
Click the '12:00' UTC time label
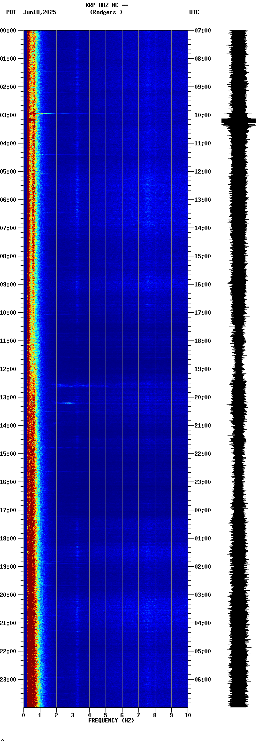[x=203, y=172]
